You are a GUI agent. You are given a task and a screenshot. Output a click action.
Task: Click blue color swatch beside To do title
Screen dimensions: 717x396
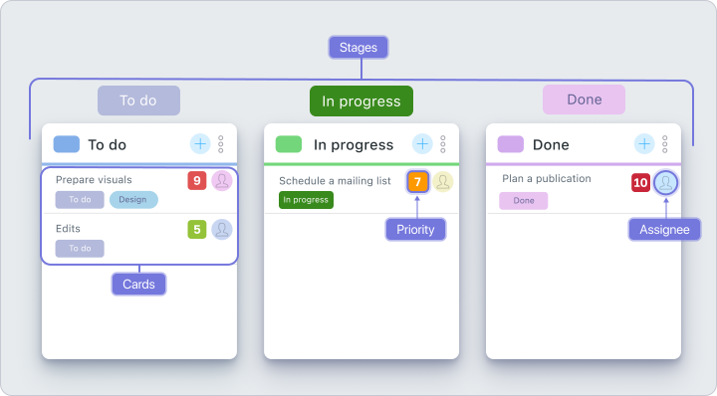67,144
